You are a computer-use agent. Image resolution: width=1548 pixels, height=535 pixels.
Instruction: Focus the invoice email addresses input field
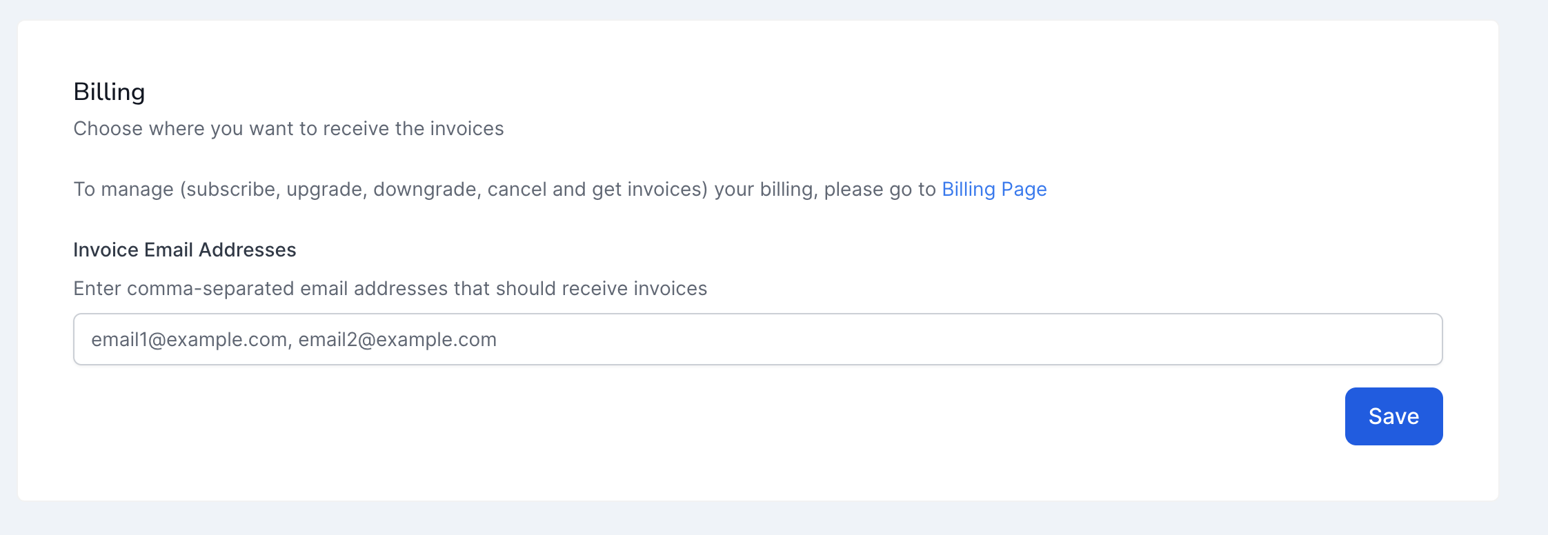coord(757,339)
